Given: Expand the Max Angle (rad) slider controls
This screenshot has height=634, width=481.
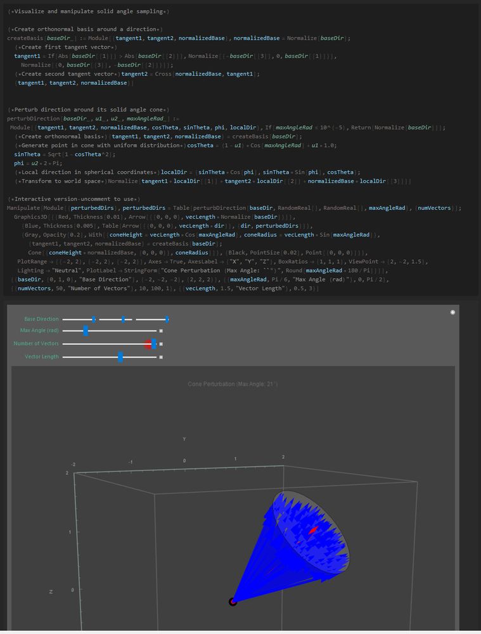Looking at the screenshot, I should (x=161, y=331).
